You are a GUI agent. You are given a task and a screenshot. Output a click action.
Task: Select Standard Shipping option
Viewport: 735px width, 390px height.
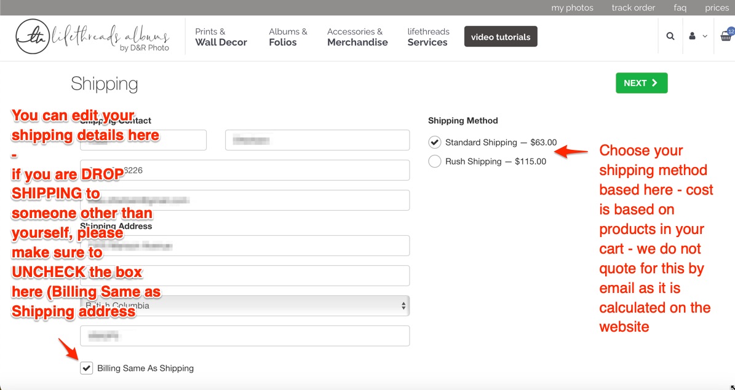[x=435, y=142]
